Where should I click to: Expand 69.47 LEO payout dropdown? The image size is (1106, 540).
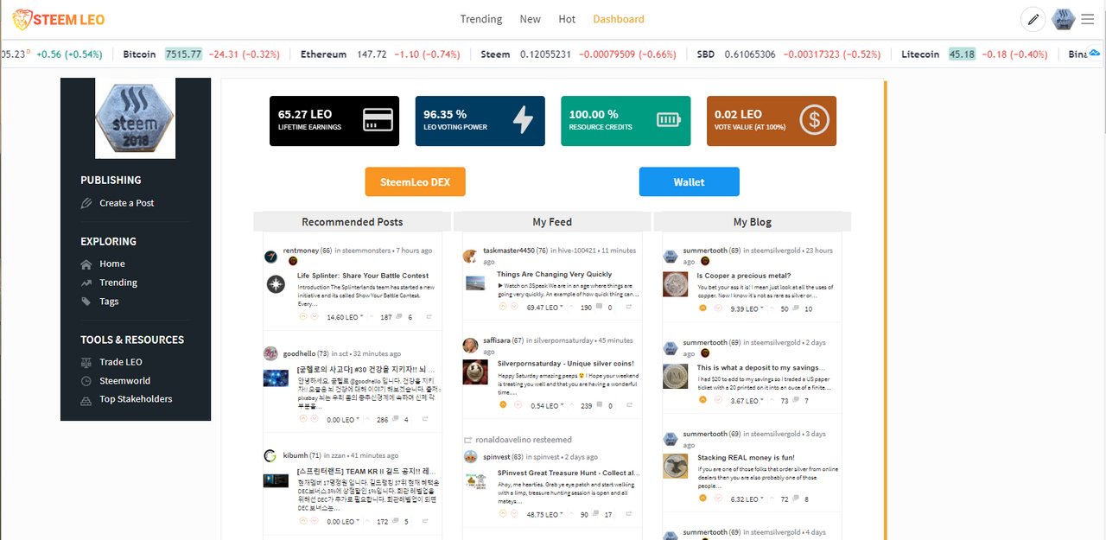563,308
